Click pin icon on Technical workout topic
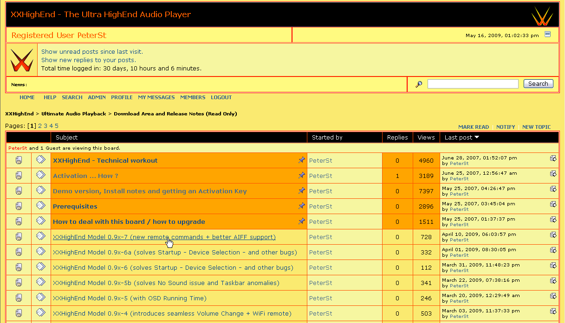 click(x=302, y=160)
